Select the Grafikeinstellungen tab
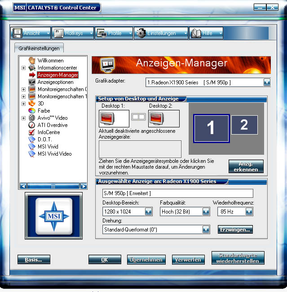 pyautogui.click(x=39, y=48)
